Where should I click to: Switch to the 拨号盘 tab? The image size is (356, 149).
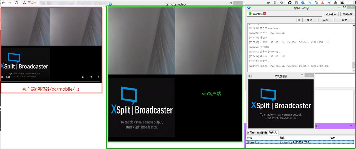pyautogui.click(x=251, y=133)
